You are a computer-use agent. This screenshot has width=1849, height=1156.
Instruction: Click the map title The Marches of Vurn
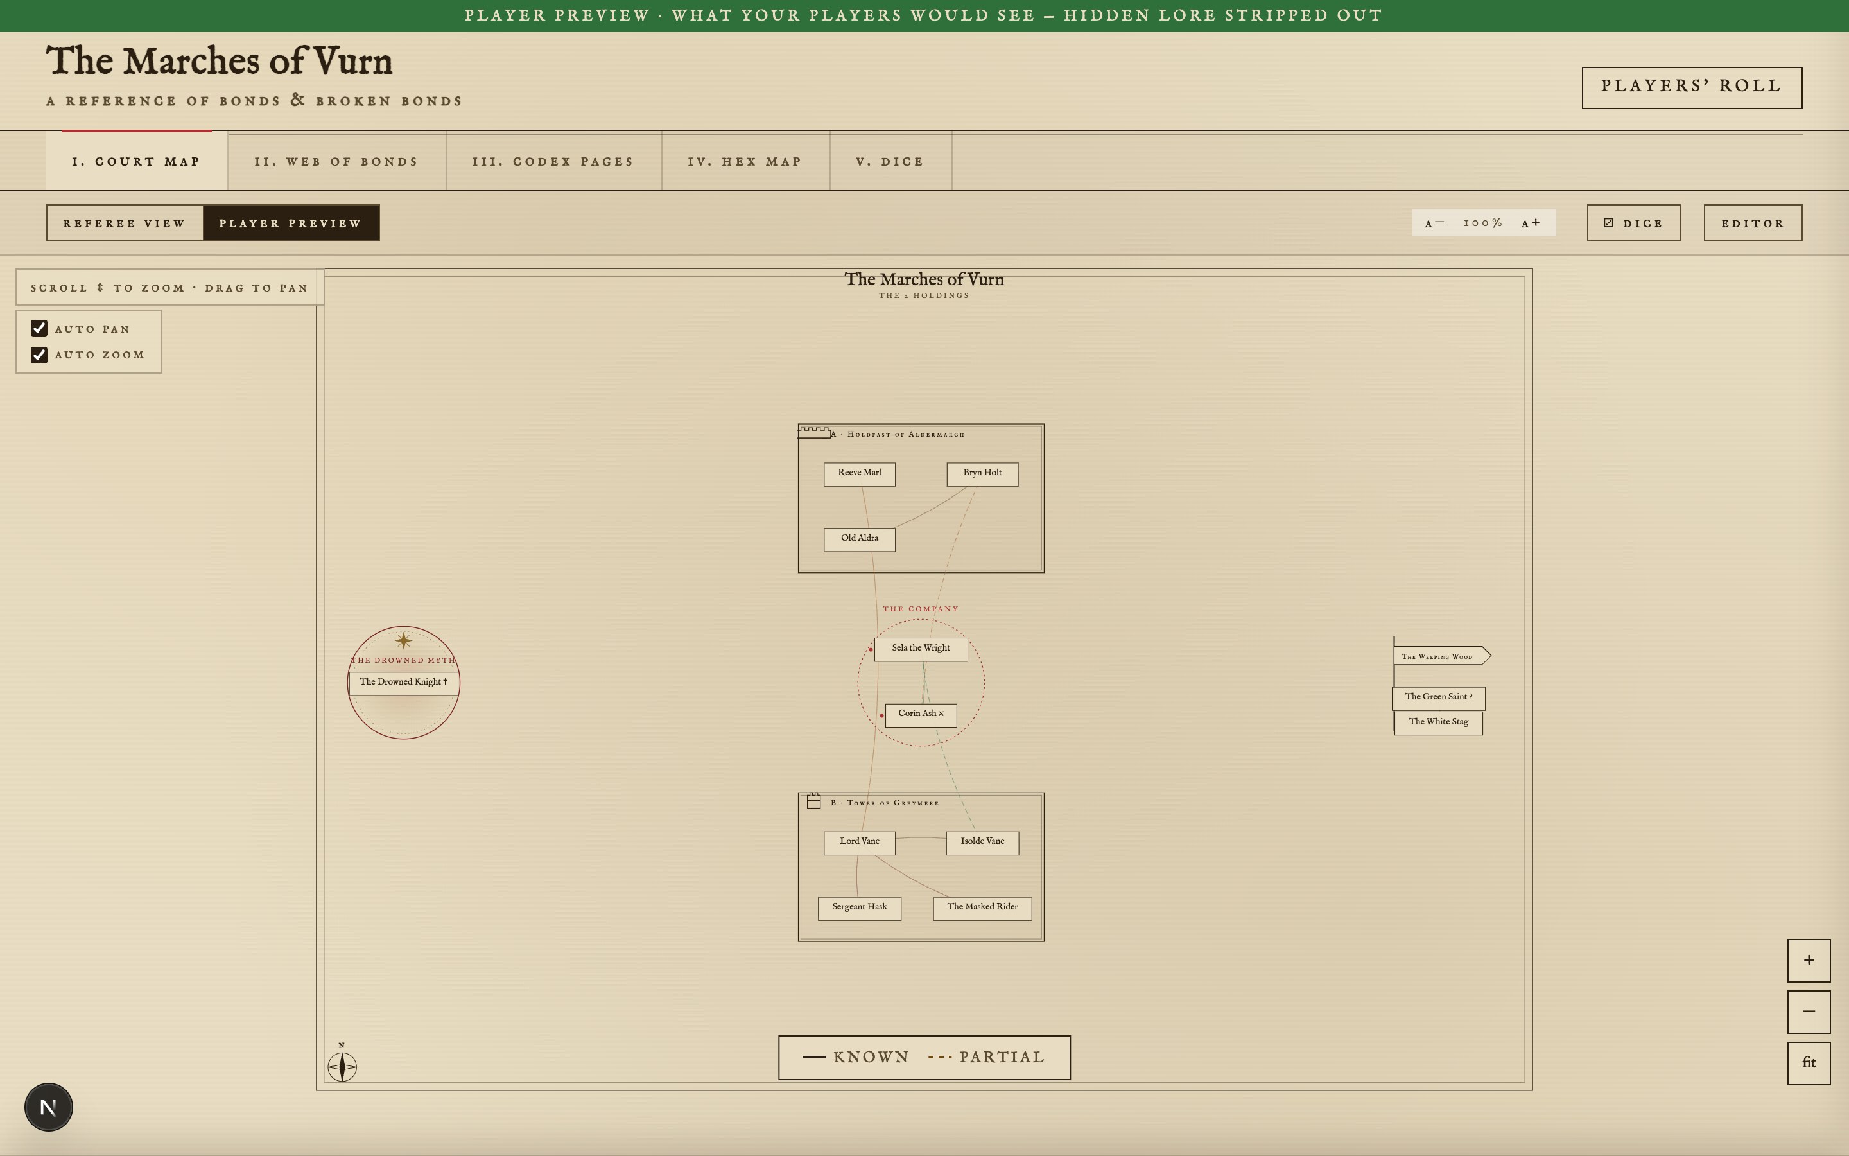tap(924, 279)
